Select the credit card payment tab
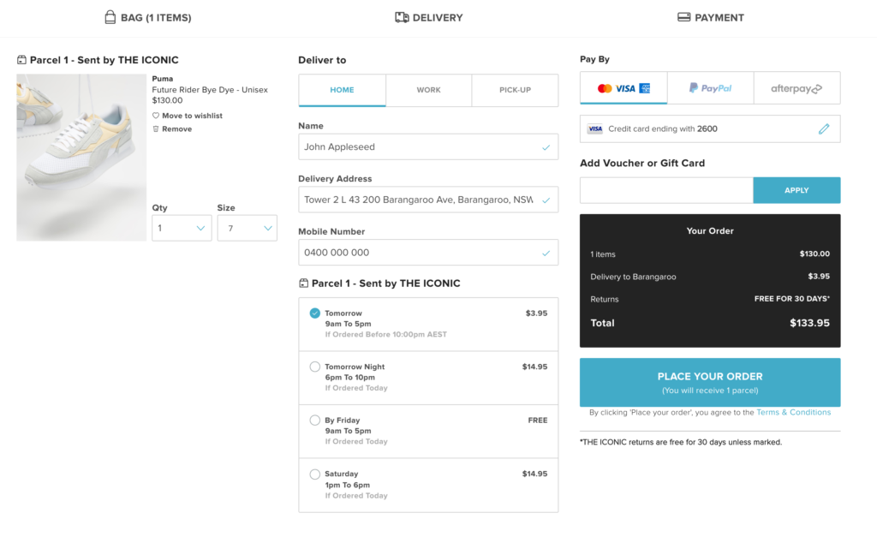The image size is (877, 549). (623, 87)
